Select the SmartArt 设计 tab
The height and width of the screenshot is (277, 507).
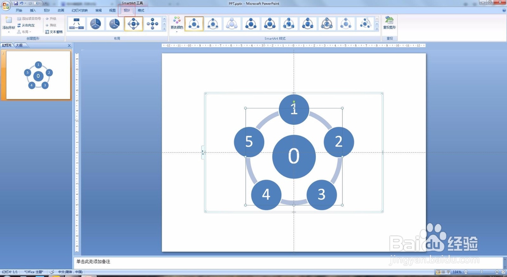point(127,10)
